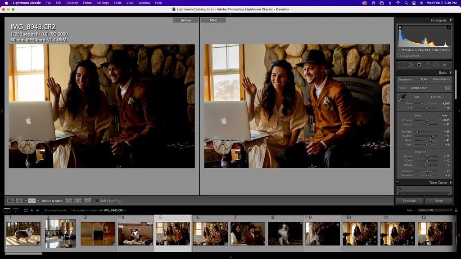Image resolution: width=461 pixels, height=259 pixels.
Task: Open Before/After orientation dropdown arrow
Action: tap(38, 201)
